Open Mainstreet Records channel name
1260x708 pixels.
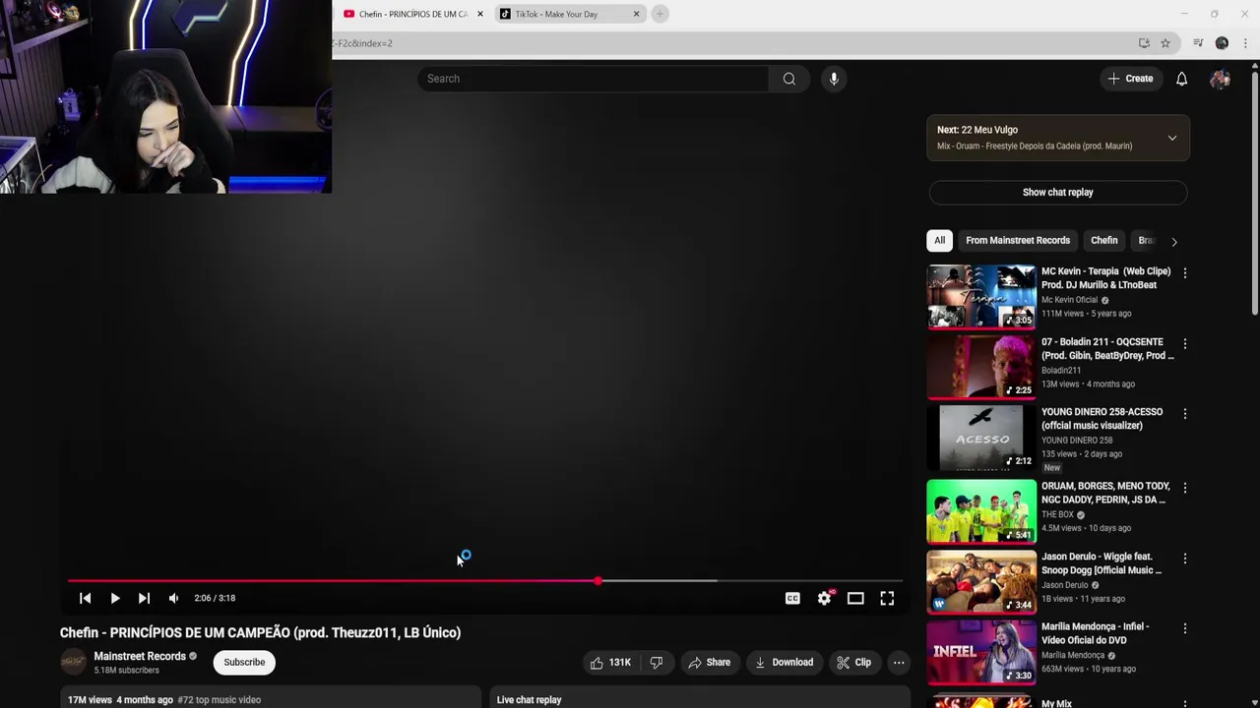pyautogui.click(x=140, y=656)
